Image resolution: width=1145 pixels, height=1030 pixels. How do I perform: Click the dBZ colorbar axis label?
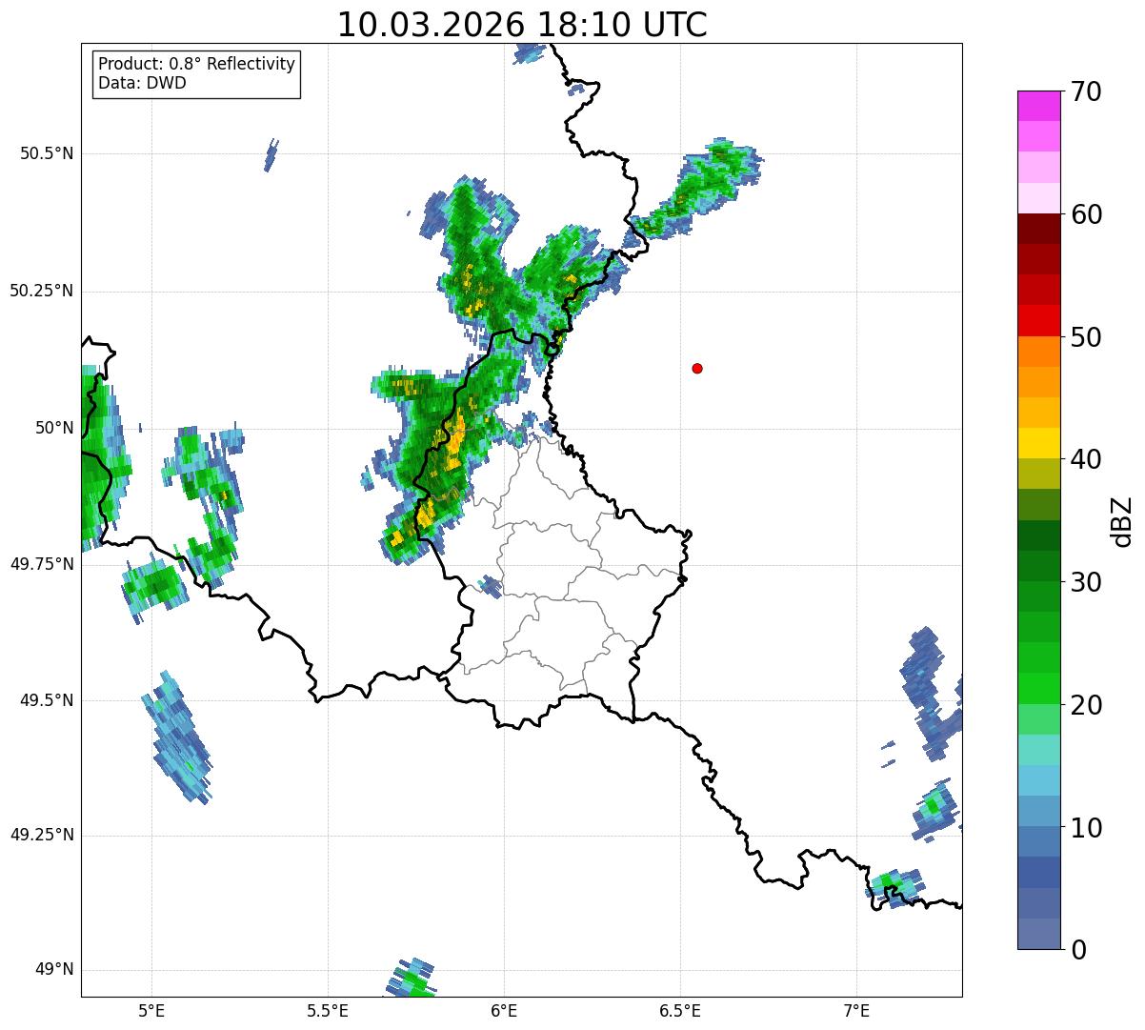pyautogui.click(x=1122, y=521)
